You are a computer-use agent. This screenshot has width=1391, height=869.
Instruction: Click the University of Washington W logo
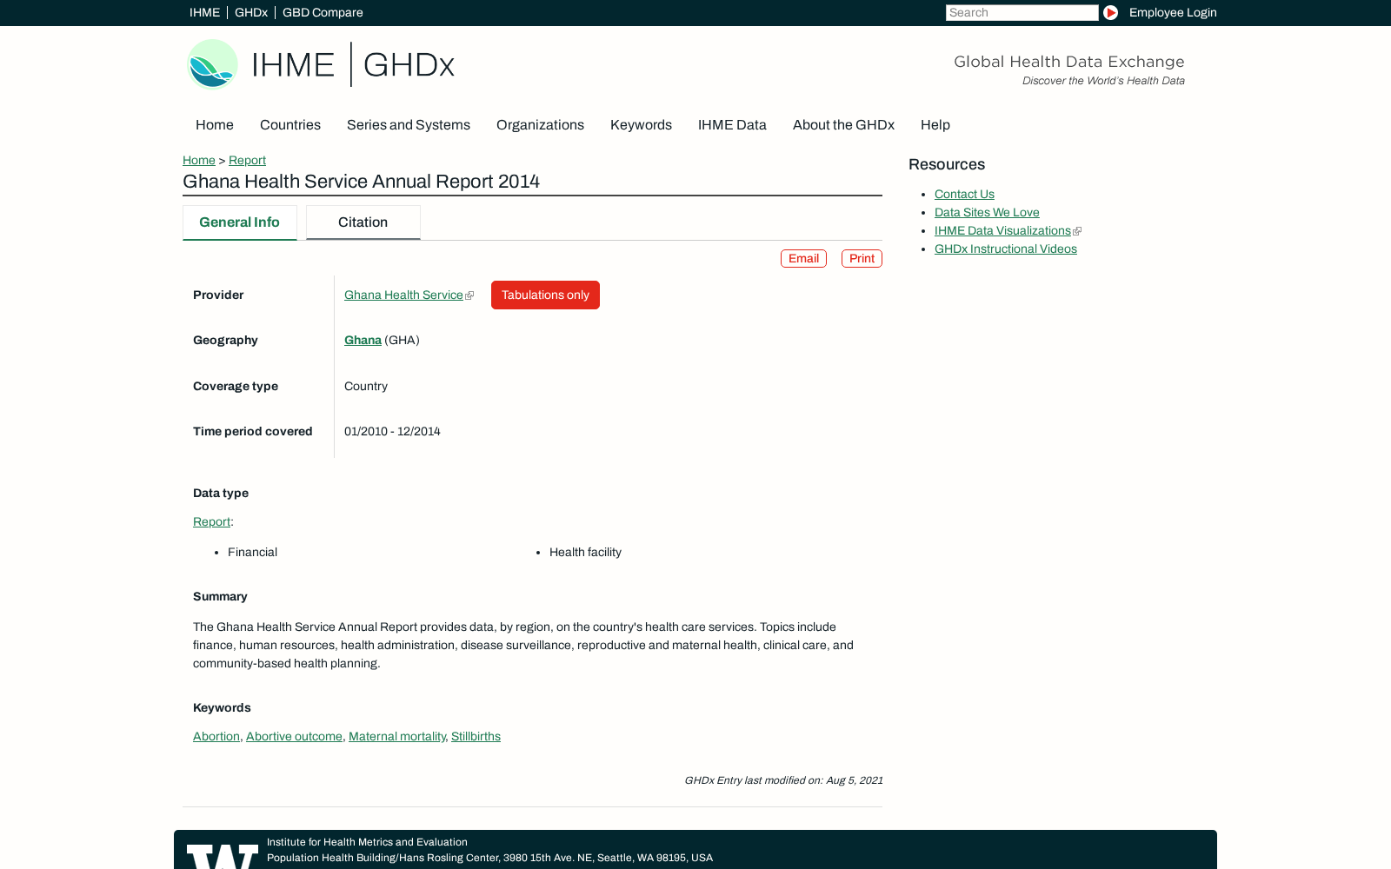(x=223, y=856)
